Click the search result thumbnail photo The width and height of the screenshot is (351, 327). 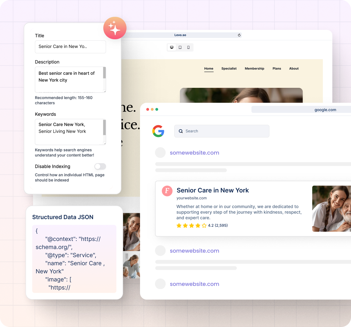[x=331, y=209]
